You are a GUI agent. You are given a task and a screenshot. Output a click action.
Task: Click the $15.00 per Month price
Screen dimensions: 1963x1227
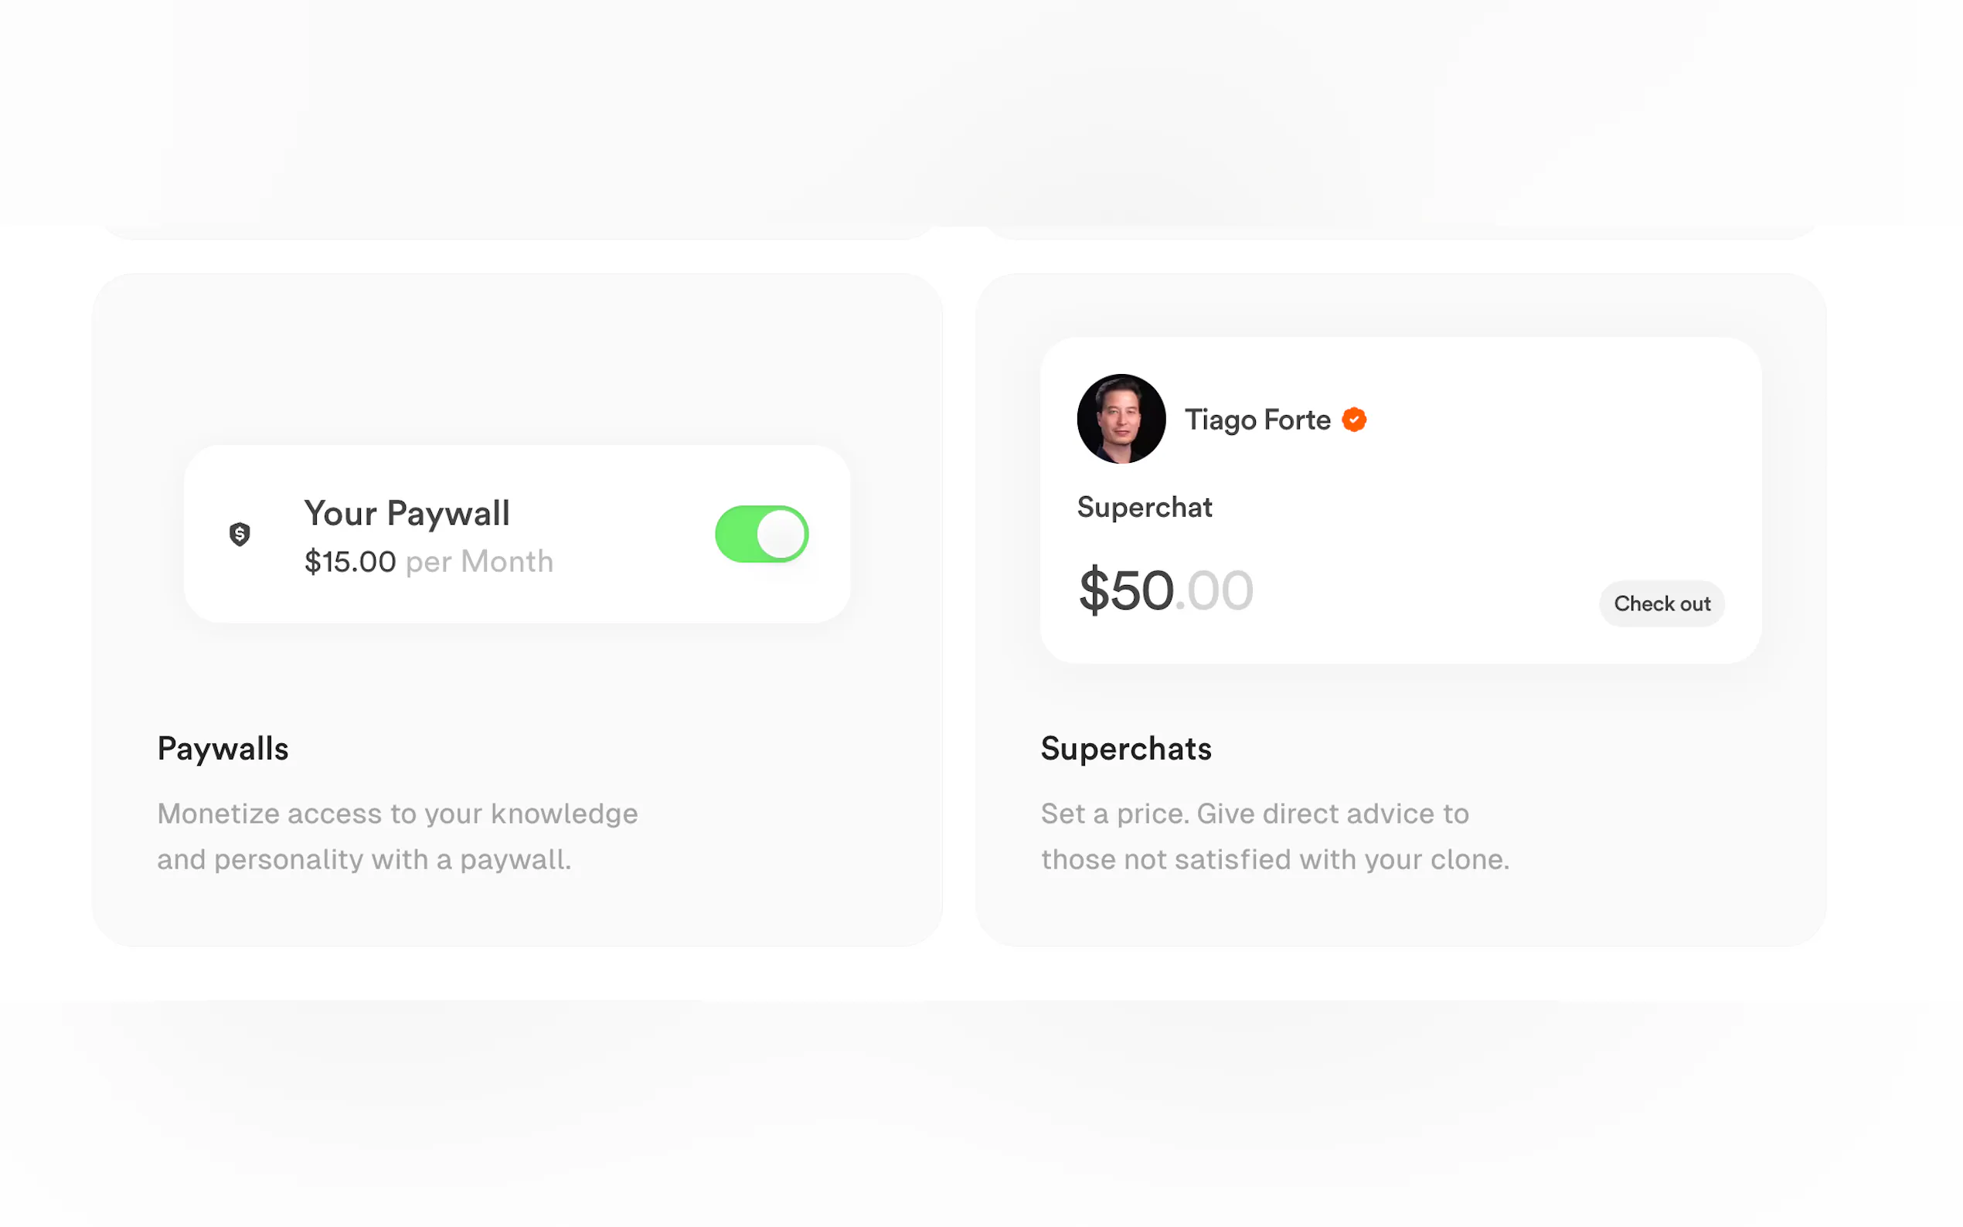tap(428, 562)
